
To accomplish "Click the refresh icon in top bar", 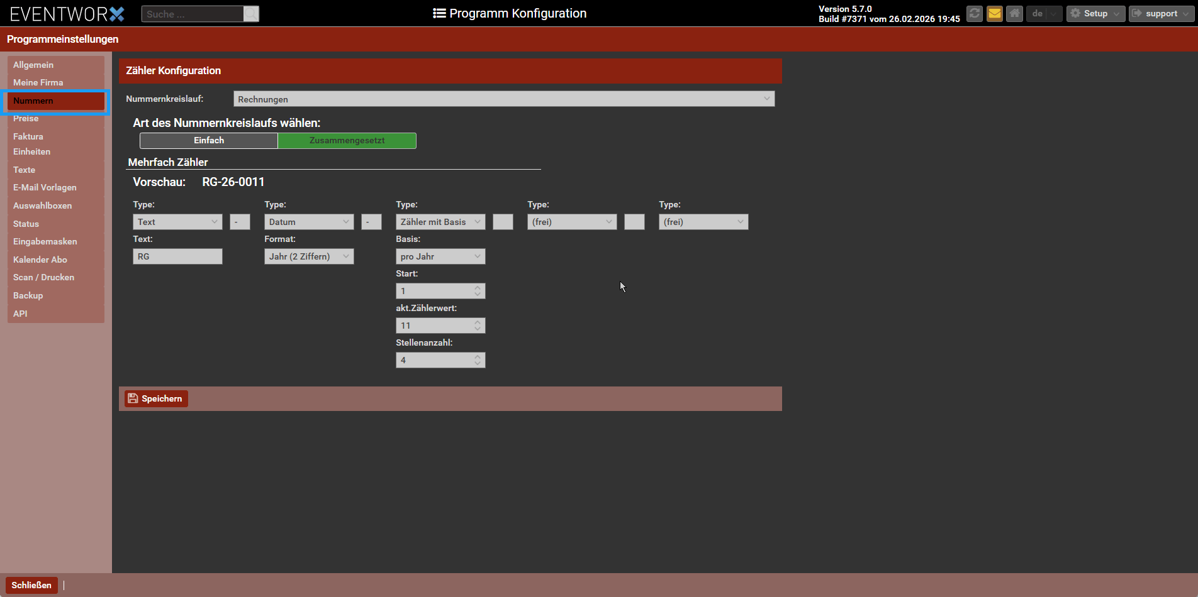I will 974,13.
